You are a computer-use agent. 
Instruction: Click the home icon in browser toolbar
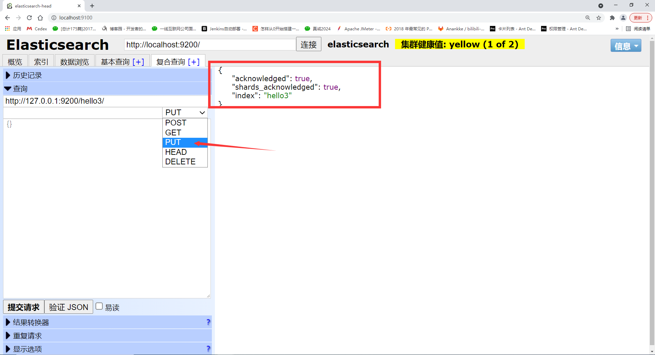tap(41, 18)
